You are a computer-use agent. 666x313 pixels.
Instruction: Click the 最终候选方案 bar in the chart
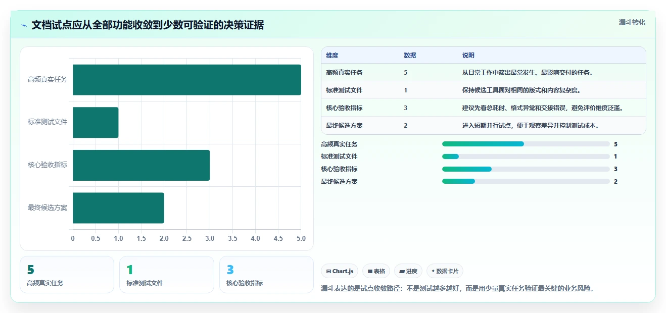(x=118, y=207)
